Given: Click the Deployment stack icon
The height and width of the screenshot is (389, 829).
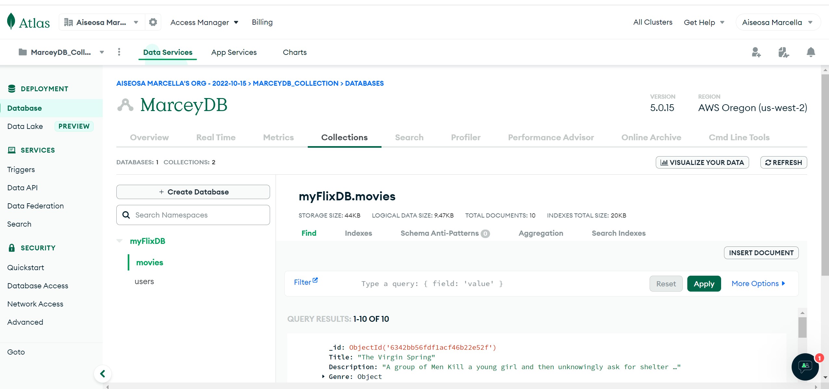Looking at the screenshot, I should click(12, 89).
